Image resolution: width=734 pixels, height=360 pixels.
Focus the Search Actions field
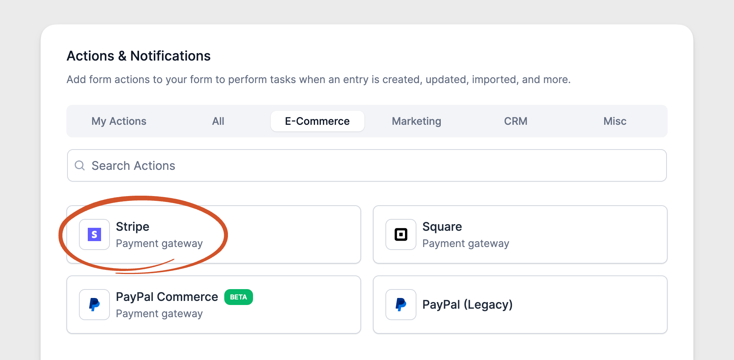point(367,165)
